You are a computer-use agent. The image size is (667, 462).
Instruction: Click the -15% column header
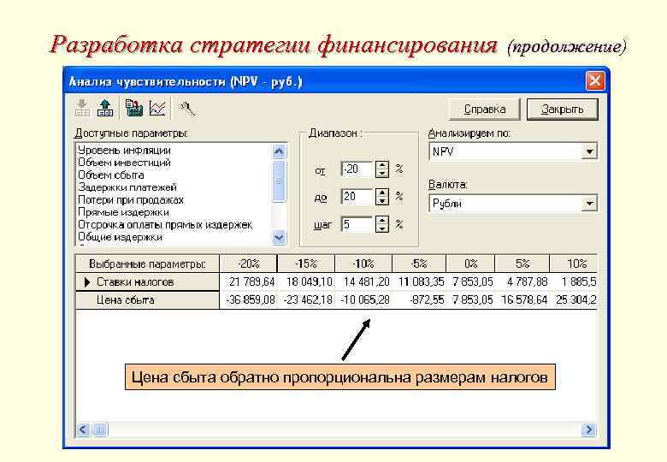306,264
